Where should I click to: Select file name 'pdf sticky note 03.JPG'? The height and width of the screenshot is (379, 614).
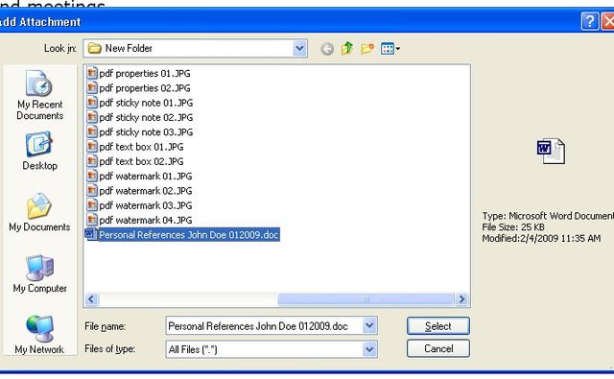146,132
